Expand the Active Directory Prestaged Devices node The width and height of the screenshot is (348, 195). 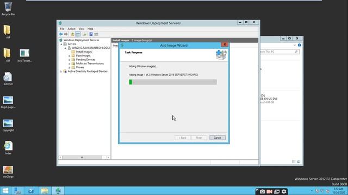pos(61,71)
